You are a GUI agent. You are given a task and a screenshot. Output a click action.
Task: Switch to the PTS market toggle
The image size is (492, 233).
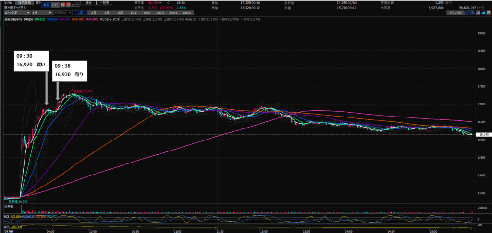(x=55, y=5)
